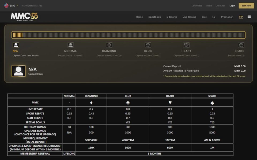Start a Live Chat
The width and height of the screenshot is (257, 160).
(x=220, y=6)
